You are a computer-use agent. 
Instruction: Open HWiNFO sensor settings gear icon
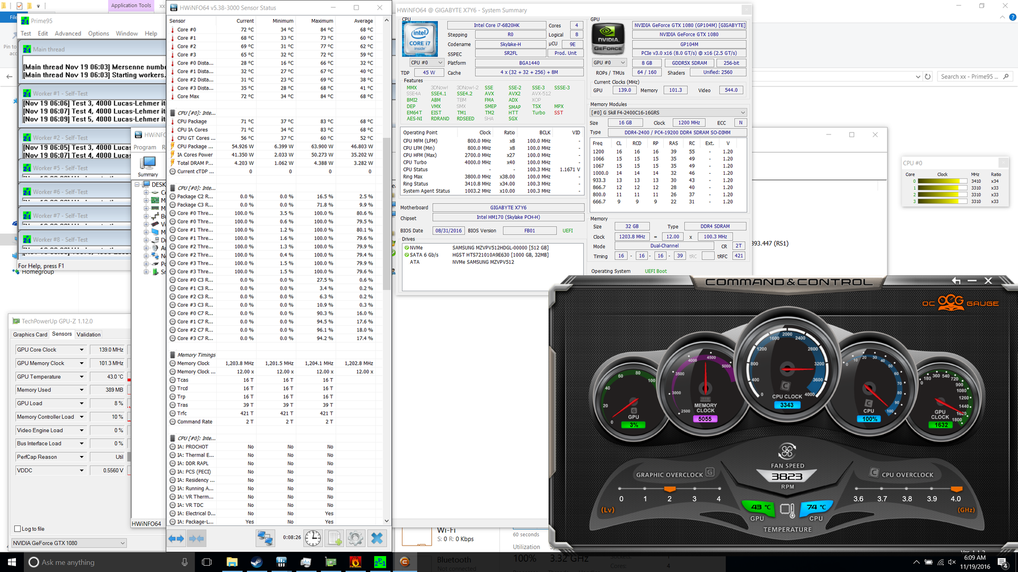(x=356, y=539)
